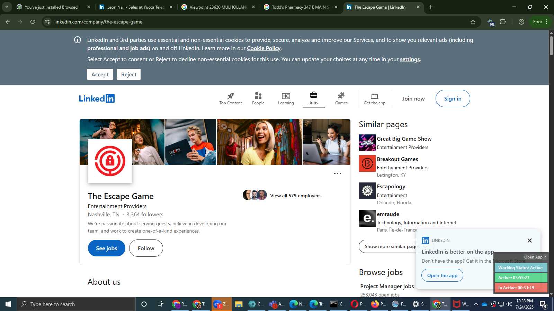Open Chrome three-dot menu
The height and width of the screenshot is (311, 554).
click(547, 22)
